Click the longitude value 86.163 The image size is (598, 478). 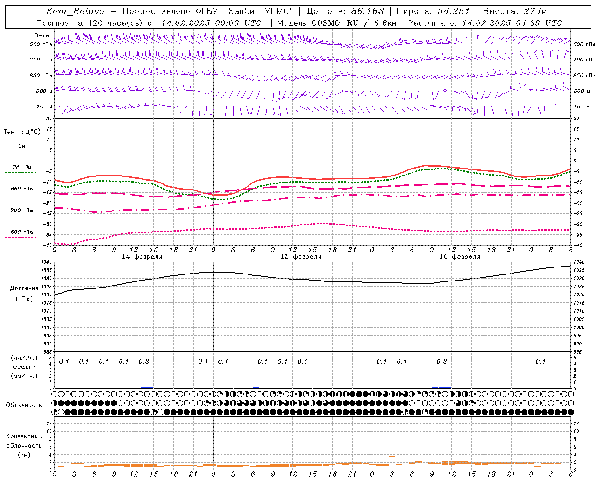pyautogui.click(x=367, y=11)
